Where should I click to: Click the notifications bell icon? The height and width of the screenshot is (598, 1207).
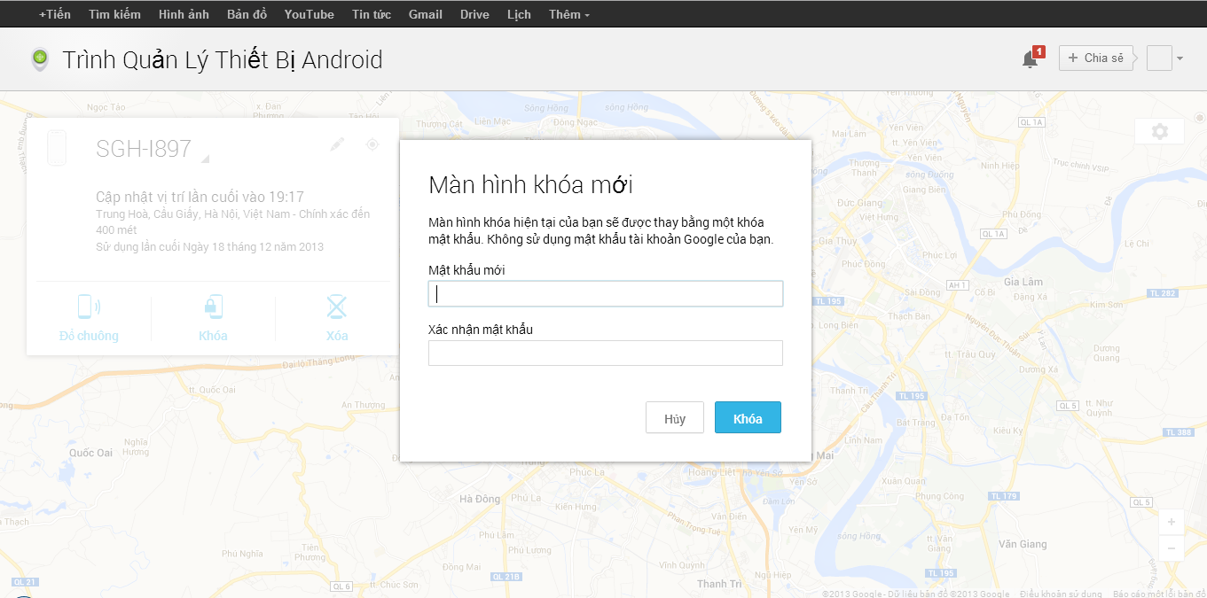pyautogui.click(x=1029, y=58)
